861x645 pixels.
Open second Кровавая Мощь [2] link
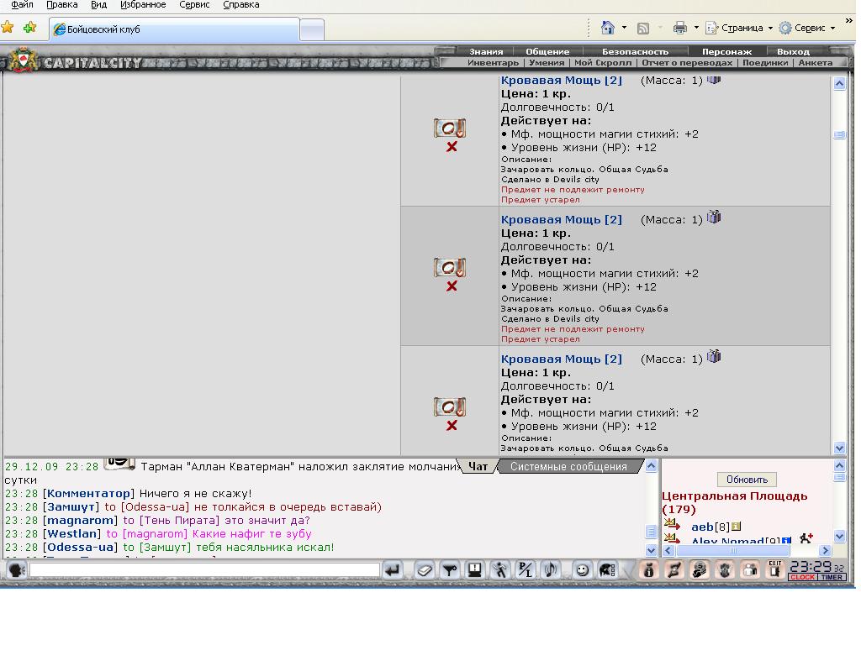click(561, 219)
